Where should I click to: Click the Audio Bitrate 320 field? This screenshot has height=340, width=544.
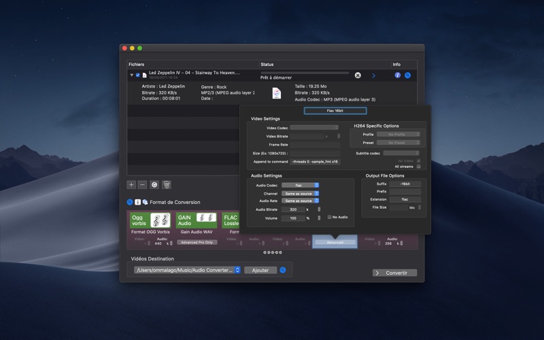tap(293, 209)
